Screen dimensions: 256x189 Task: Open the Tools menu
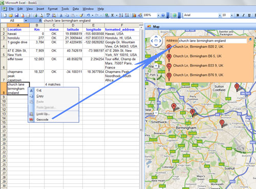coord(65,9)
